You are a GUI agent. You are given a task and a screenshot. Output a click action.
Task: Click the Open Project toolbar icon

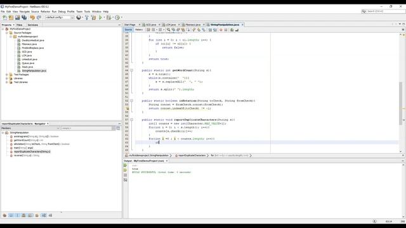point(17,17)
